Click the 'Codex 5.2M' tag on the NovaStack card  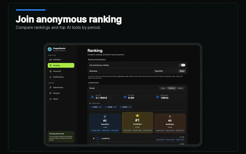(x=127, y=130)
